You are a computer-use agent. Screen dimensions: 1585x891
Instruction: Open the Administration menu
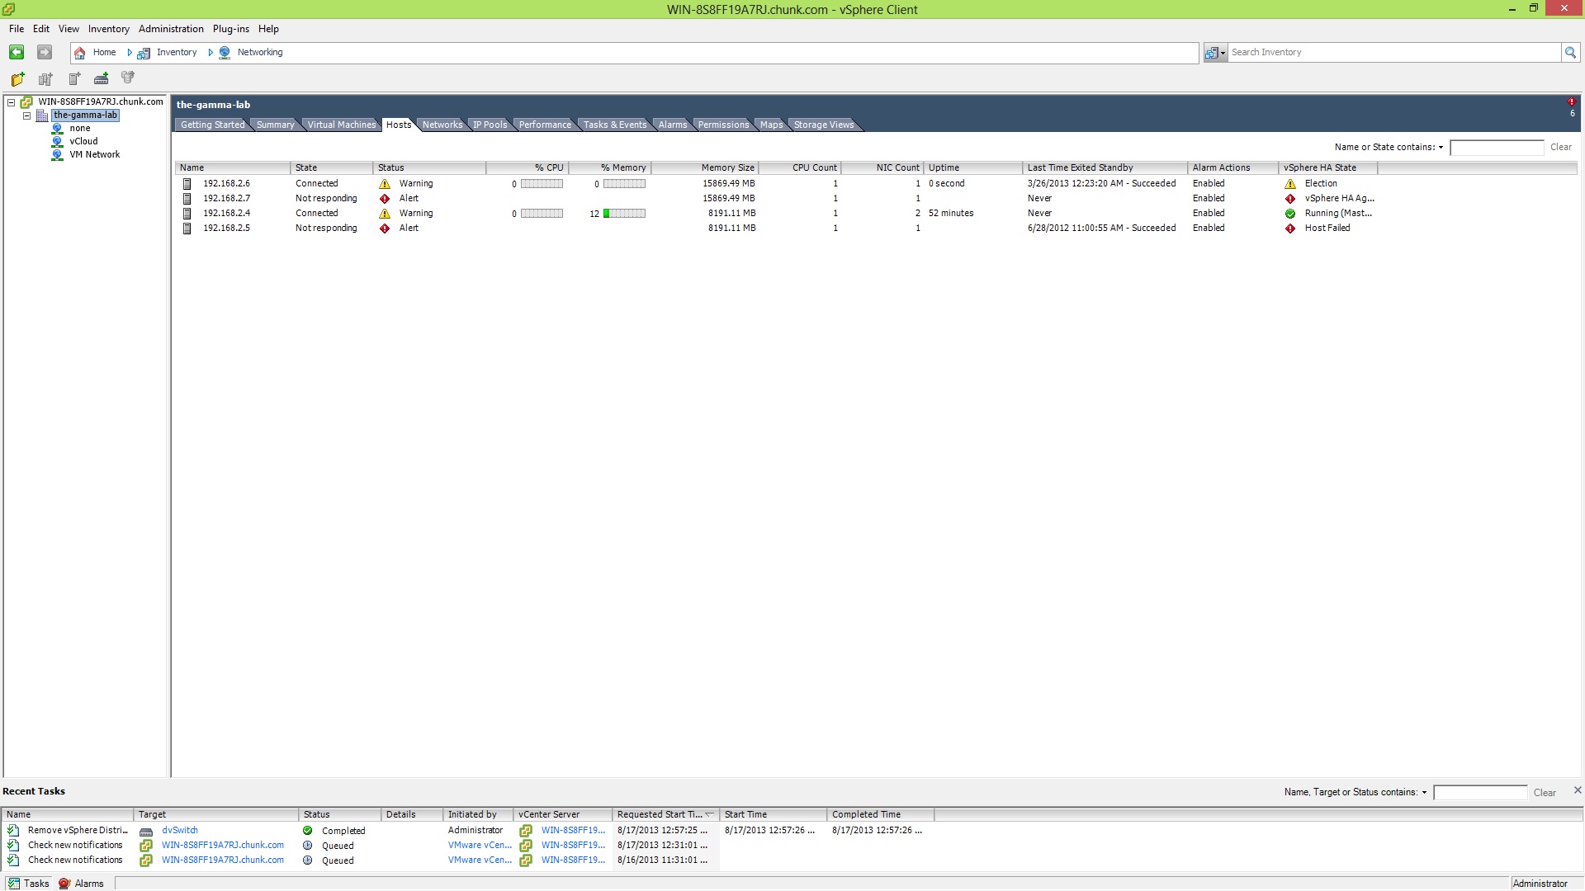(x=171, y=29)
